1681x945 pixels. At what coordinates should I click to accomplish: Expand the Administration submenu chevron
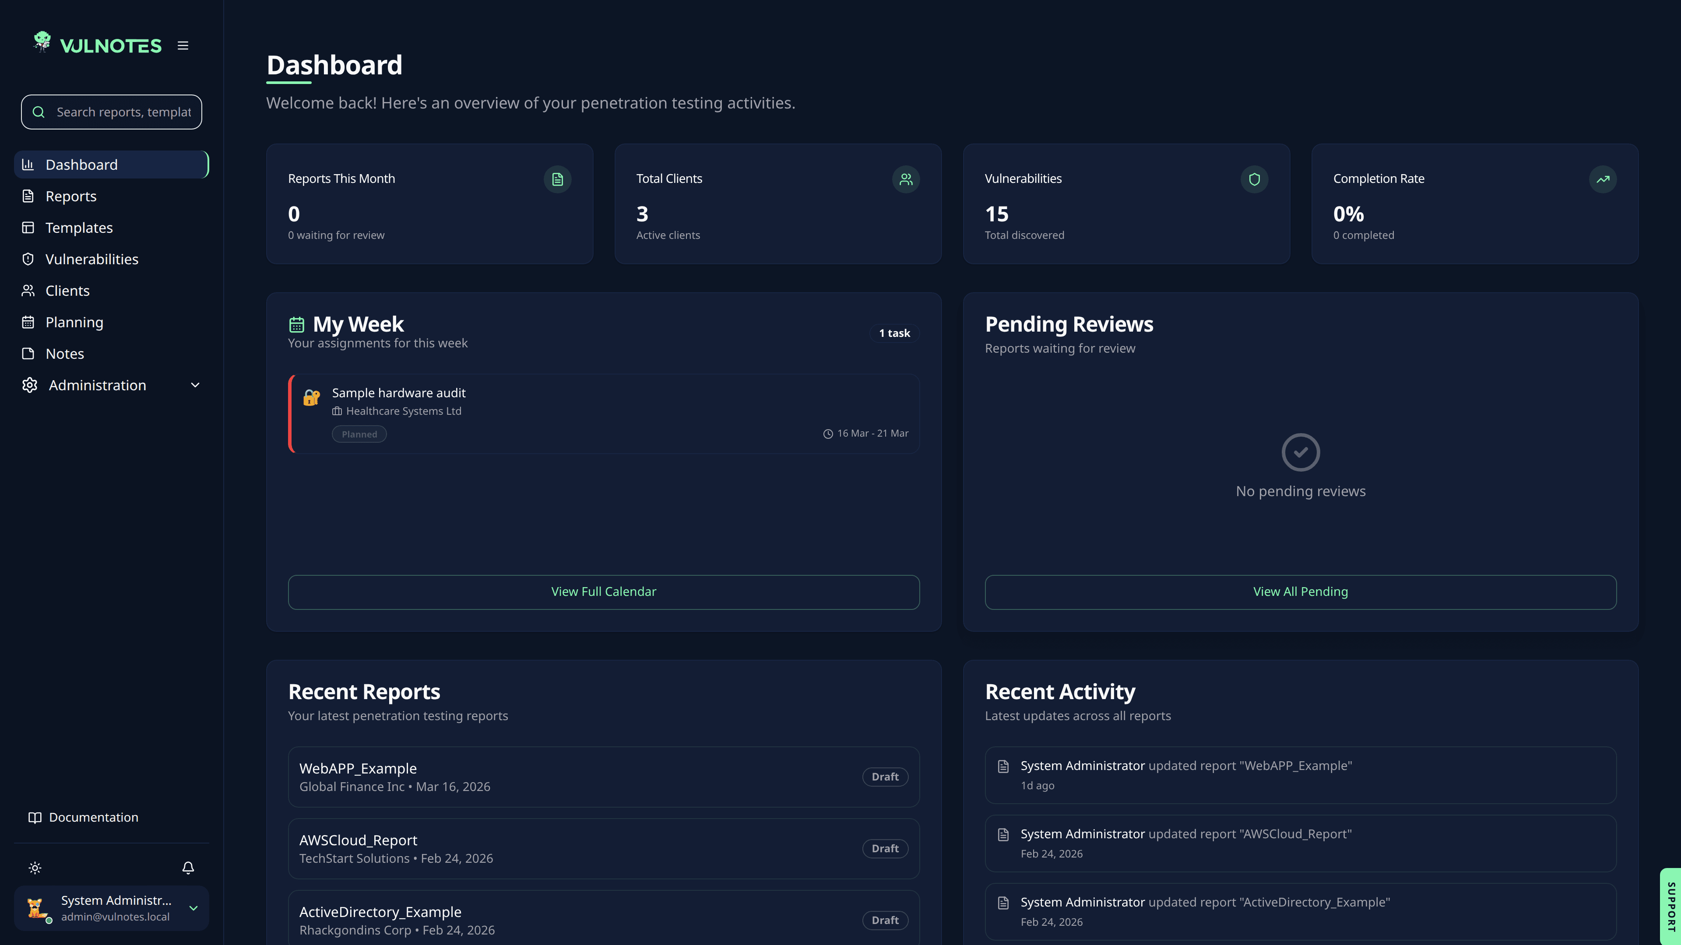(195, 385)
